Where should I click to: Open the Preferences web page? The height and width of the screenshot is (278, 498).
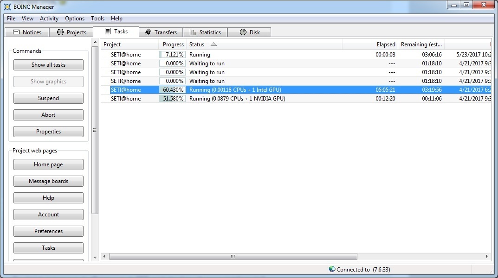(48, 231)
